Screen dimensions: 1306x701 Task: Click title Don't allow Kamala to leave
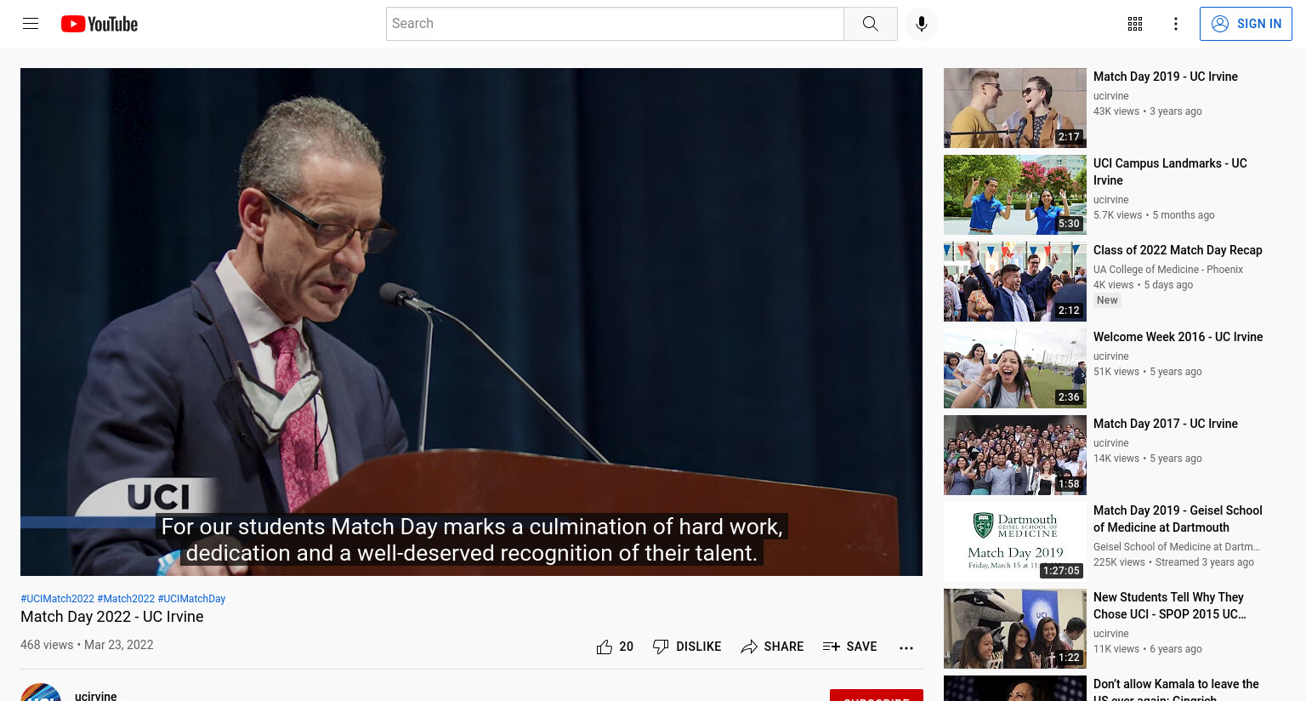click(x=1176, y=690)
